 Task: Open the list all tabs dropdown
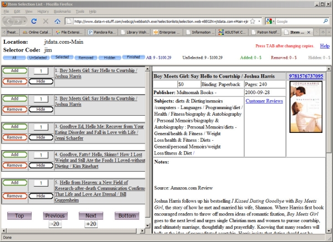point(329,32)
